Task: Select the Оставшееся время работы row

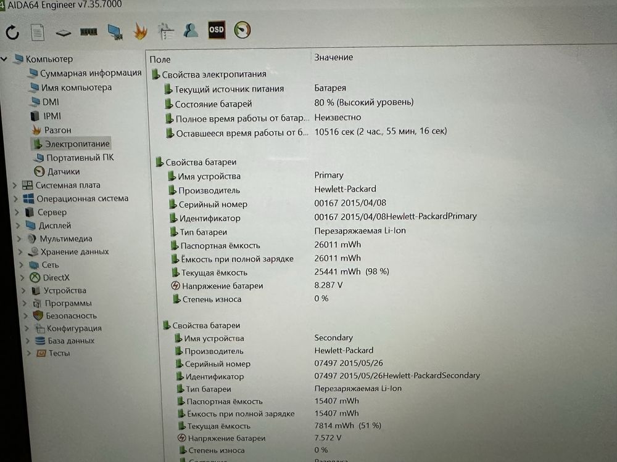Action: (307, 132)
